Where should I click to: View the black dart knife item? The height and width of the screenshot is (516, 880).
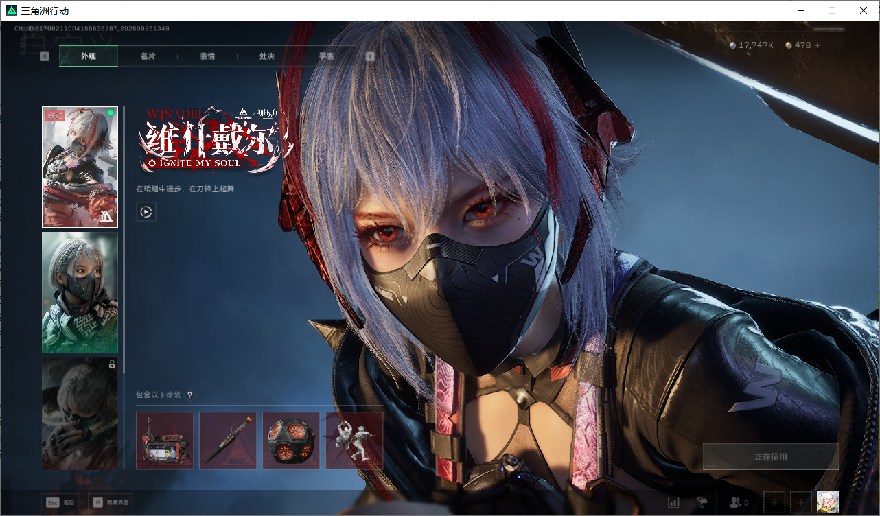point(228,441)
